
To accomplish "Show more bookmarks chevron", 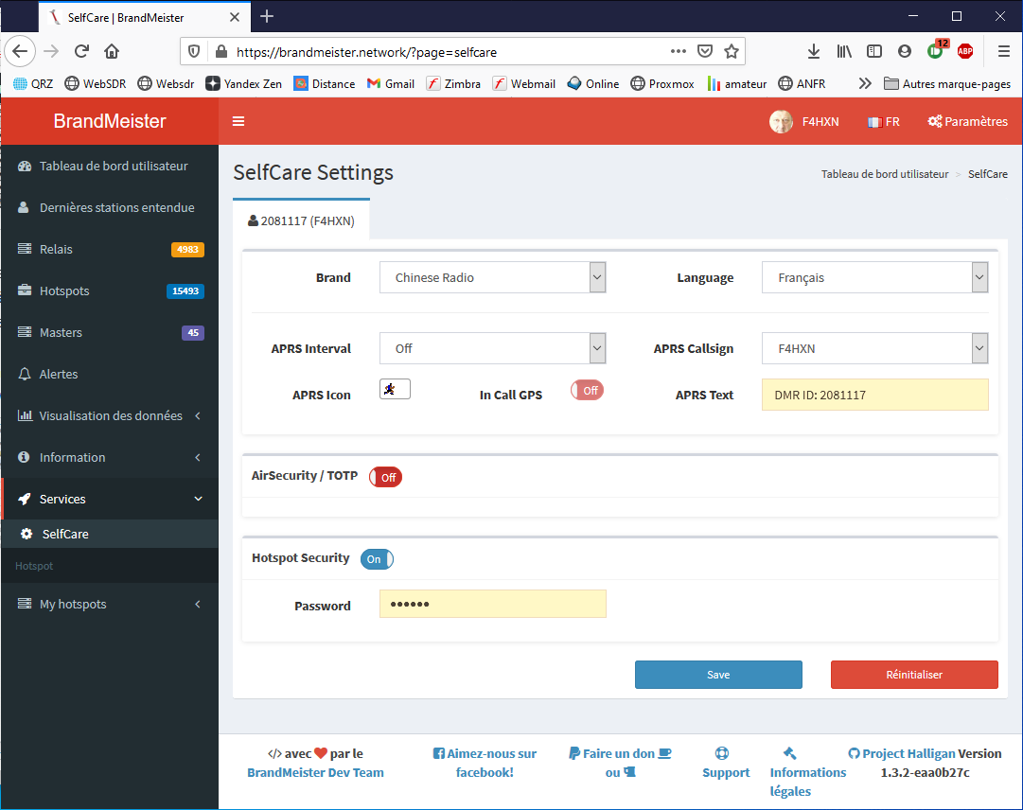I will point(864,83).
